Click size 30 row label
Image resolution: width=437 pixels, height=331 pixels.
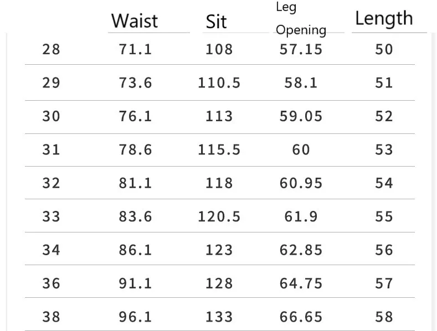click(x=52, y=116)
